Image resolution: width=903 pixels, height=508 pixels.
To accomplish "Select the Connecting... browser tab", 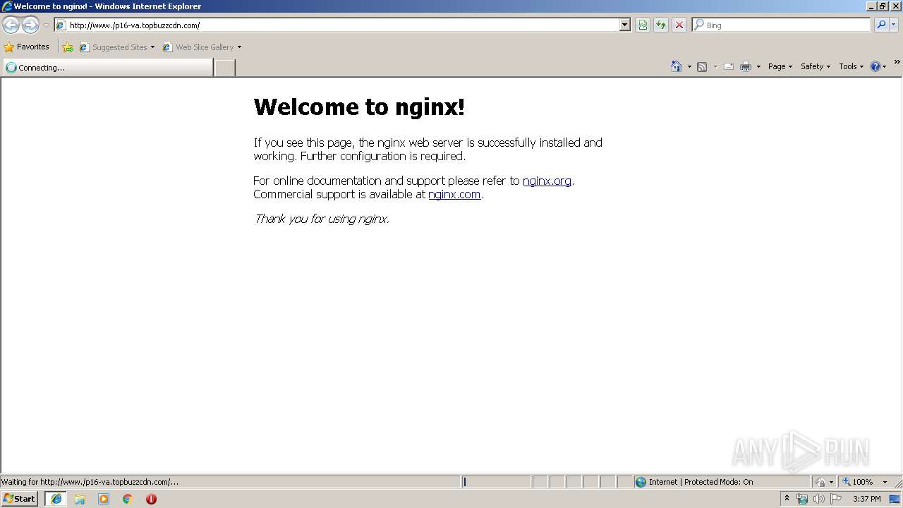I will pyautogui.click(x=107, y=68).
